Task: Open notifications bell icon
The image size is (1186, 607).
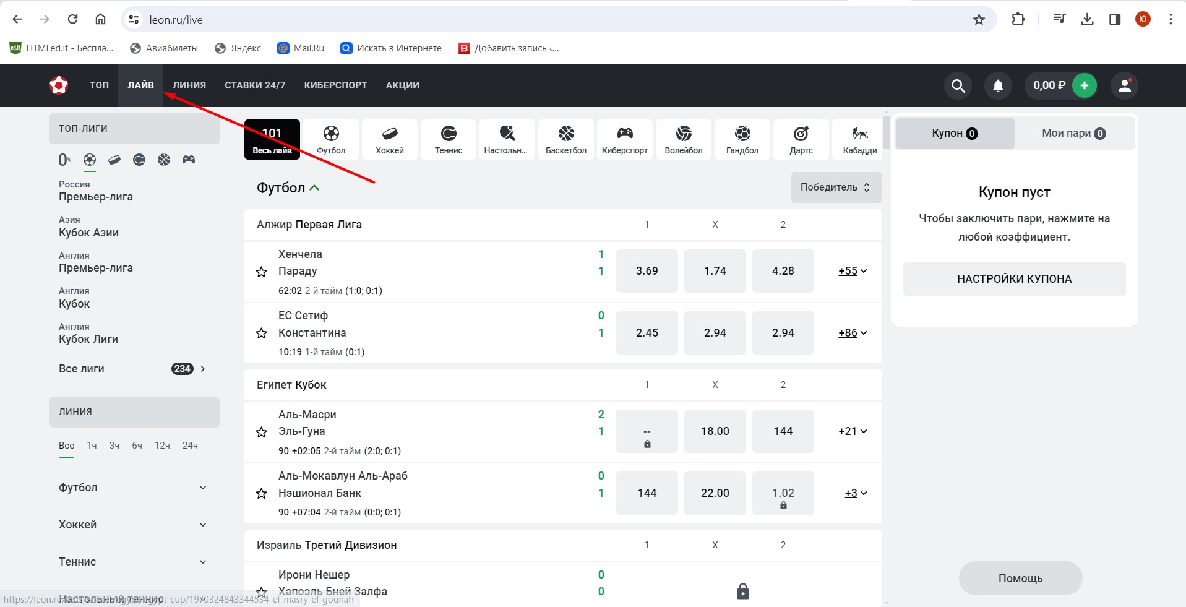Action: (x=998, y=85)
